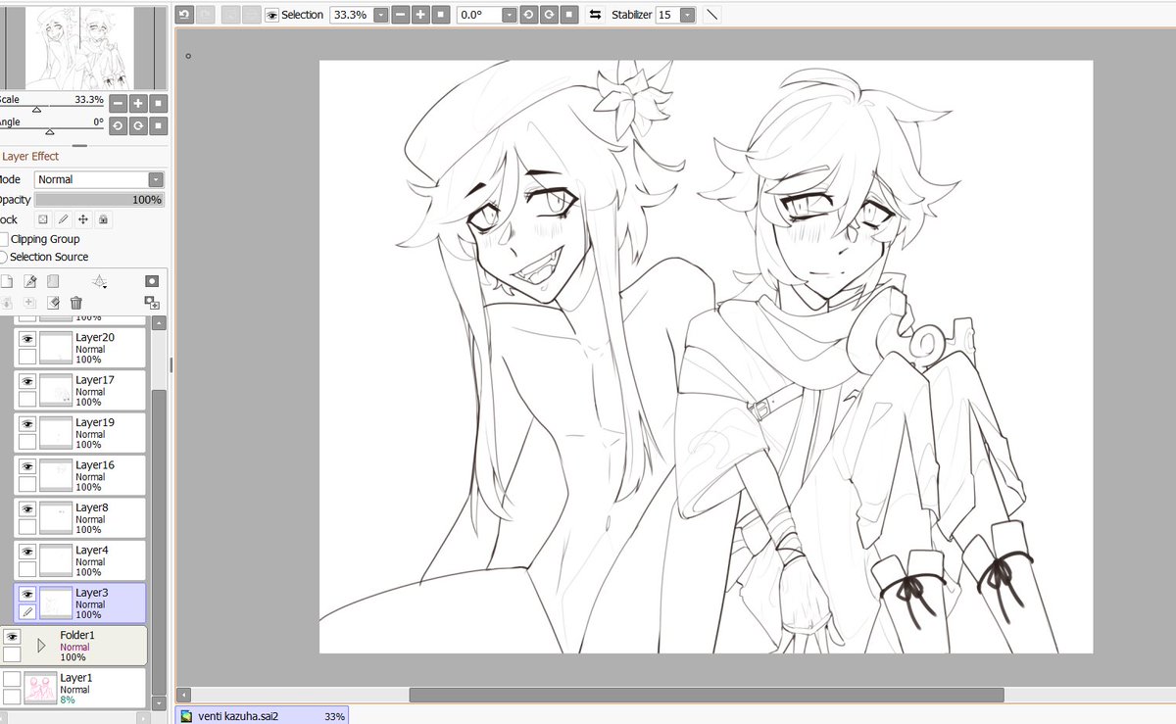
Task: Rotate canvas counterclockwise from the toolbar
Action: 528,15
